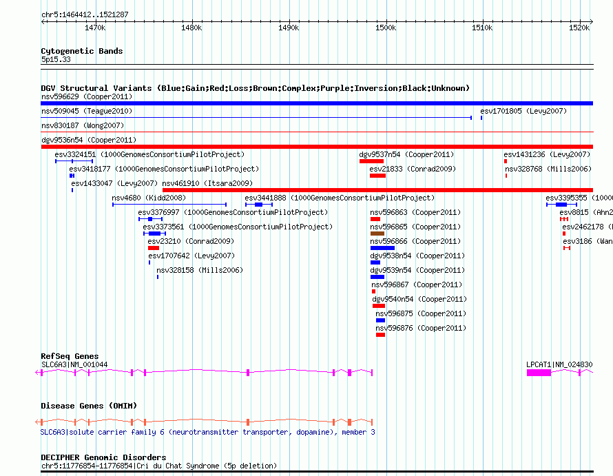Click the dgv9536n54 (Cooper2011) label
Screen dimensions: 613x476
coord(89,140)
